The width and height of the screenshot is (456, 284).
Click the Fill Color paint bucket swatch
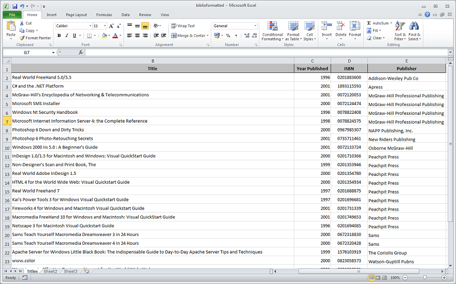104,35
